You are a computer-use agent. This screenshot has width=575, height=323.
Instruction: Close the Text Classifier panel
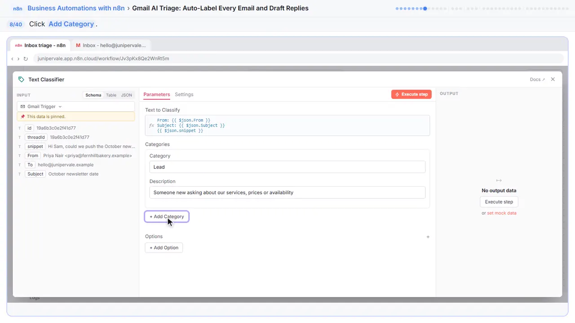tap(553, 79)
